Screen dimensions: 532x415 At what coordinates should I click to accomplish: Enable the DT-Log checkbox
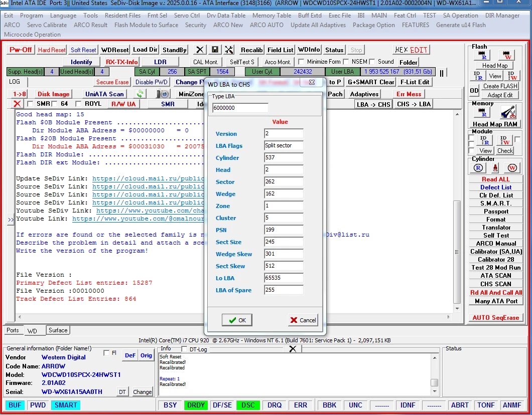pyautogui.click(x=184, y=349)
